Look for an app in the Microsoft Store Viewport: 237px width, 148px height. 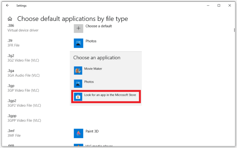(110, 95)
